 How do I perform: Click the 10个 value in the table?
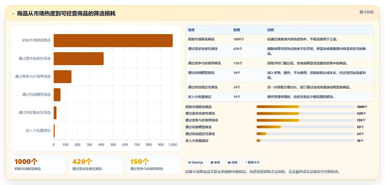pyautogui.click(x=237, y=97)
